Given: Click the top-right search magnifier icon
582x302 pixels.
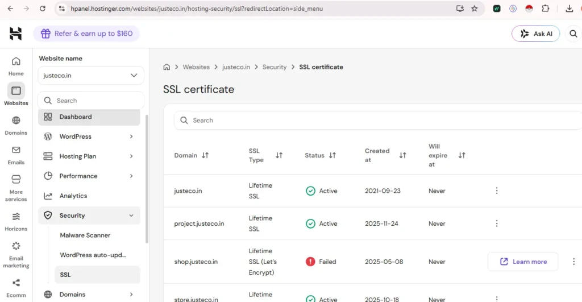Looking at the screenshot, I should 573,34.
